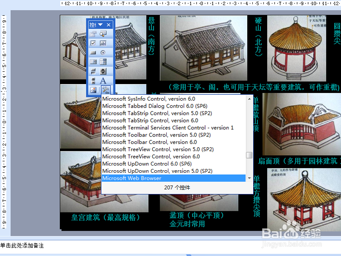Choose Microsoft Toolbar Control, version 5.0 (SP2)
This screenshot has height=256, width=341.
pyautogui.click(x=174, y=135)
